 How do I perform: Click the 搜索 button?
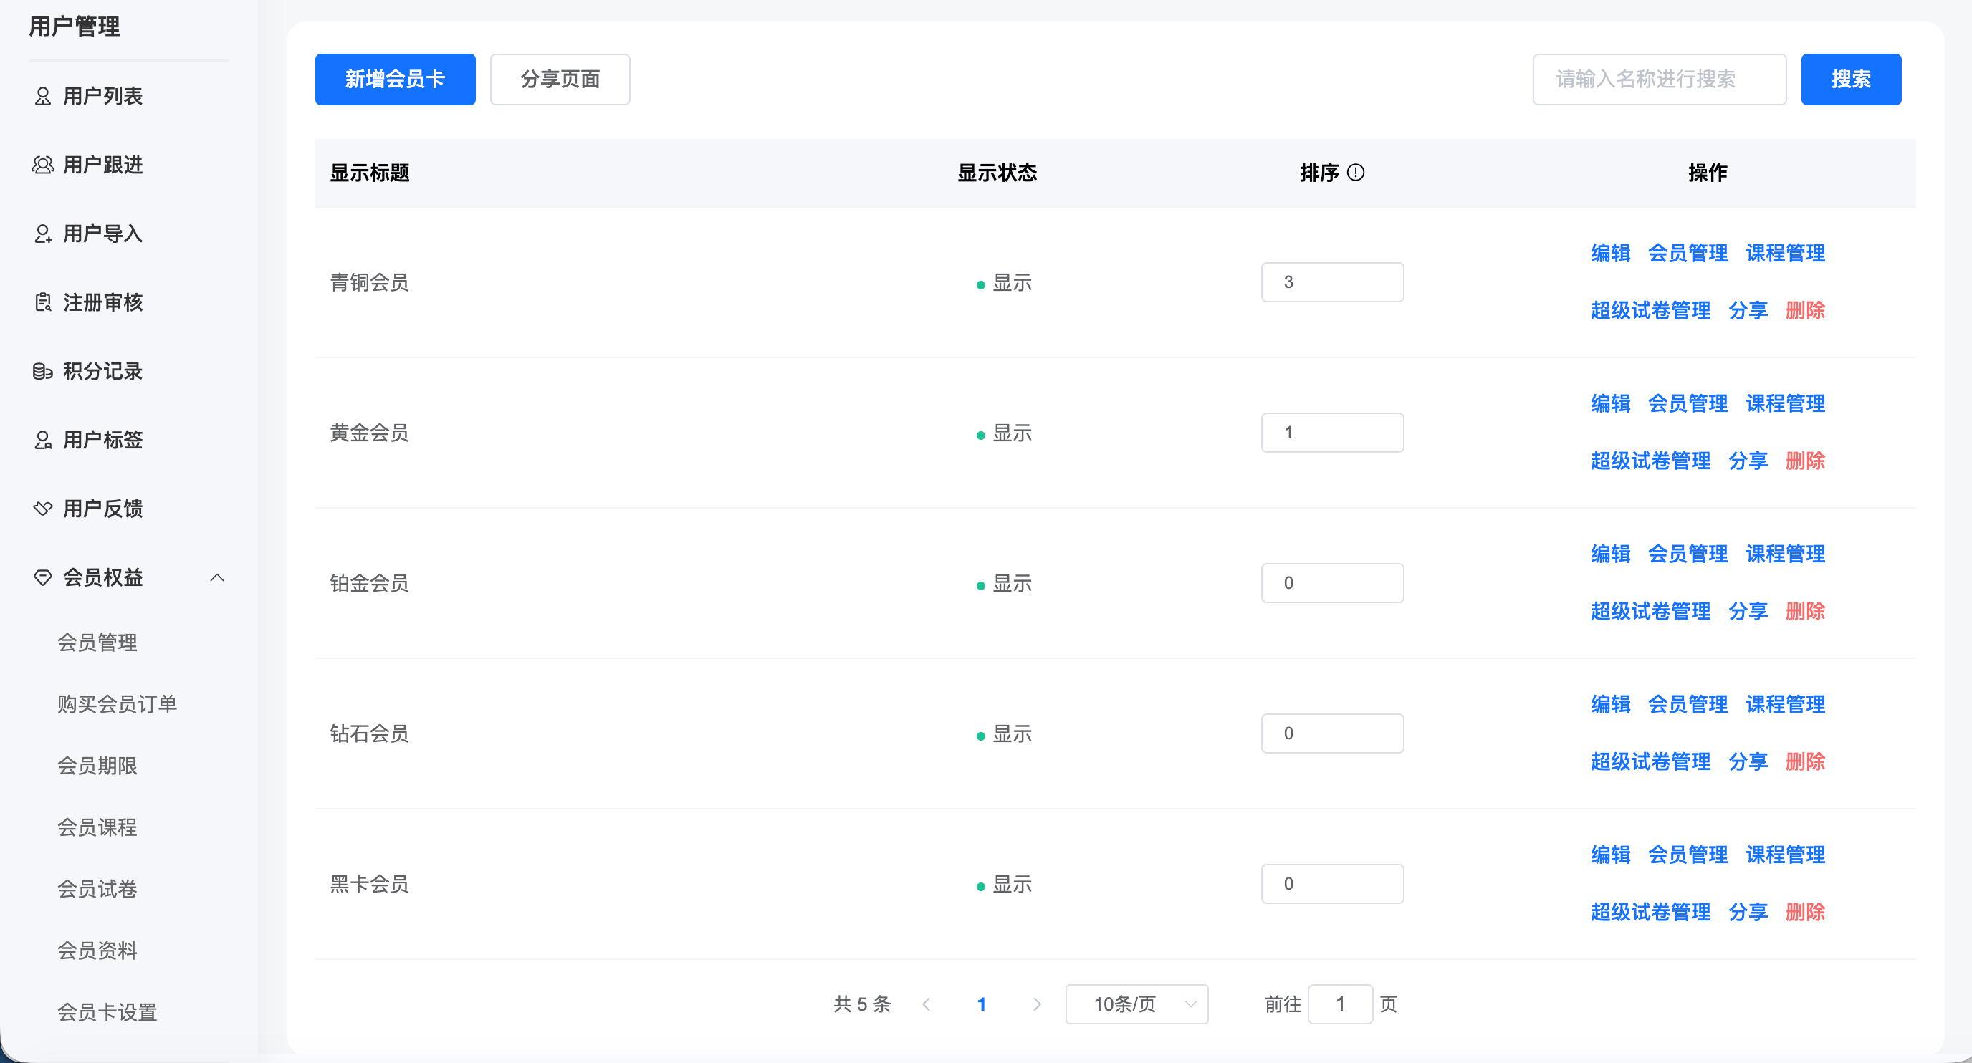pyautogui.click(x=1850, y=80)
